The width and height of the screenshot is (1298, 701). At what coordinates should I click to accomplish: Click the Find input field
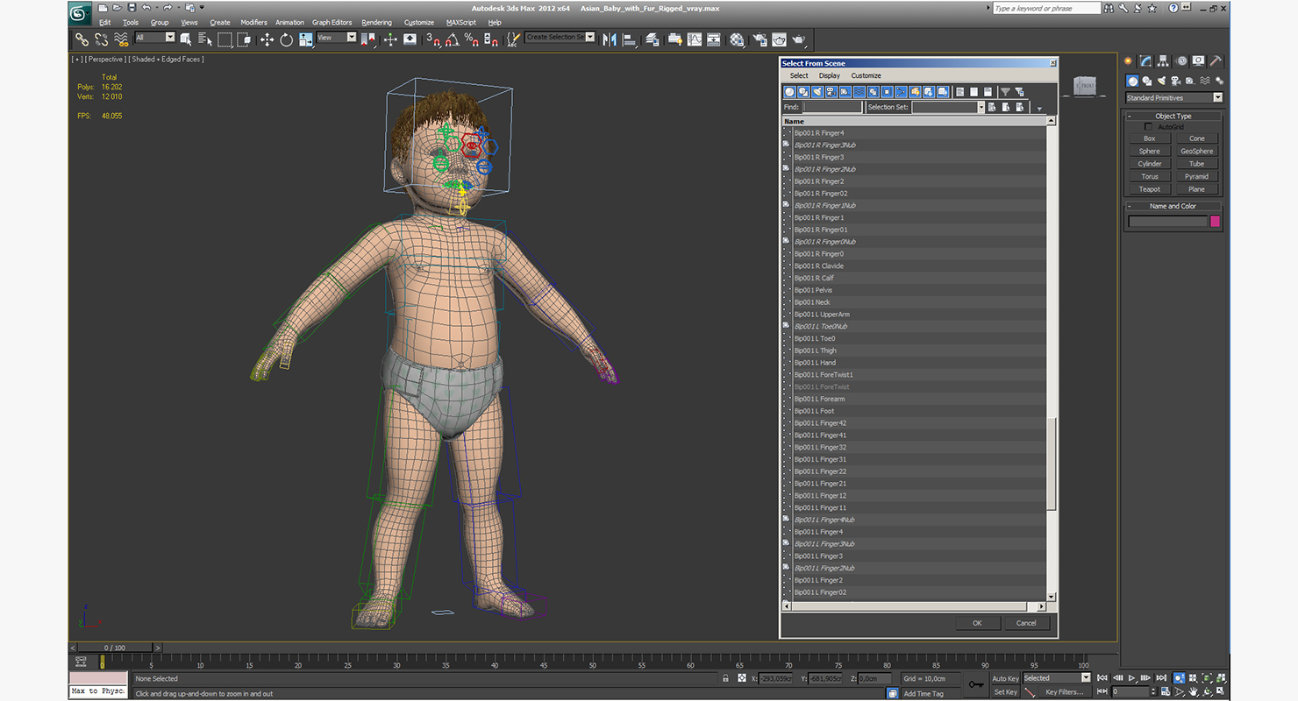point(832,107)
